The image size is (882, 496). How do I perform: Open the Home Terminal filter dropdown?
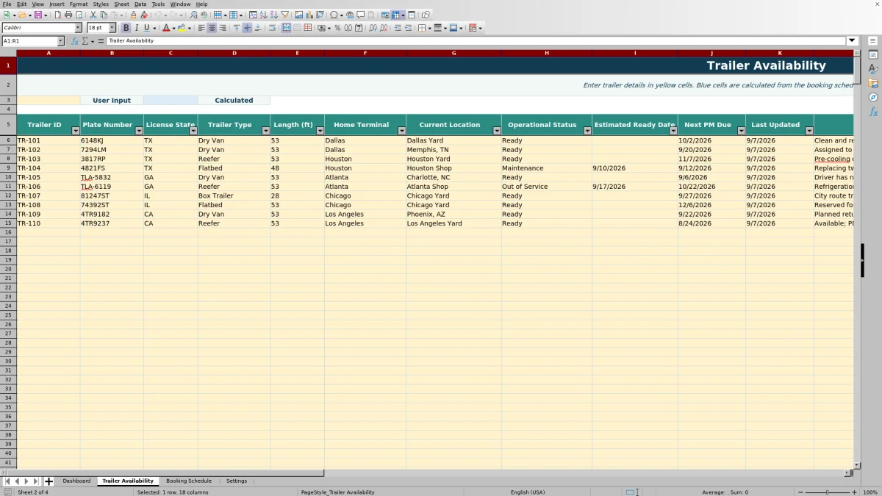click(401, 131)
